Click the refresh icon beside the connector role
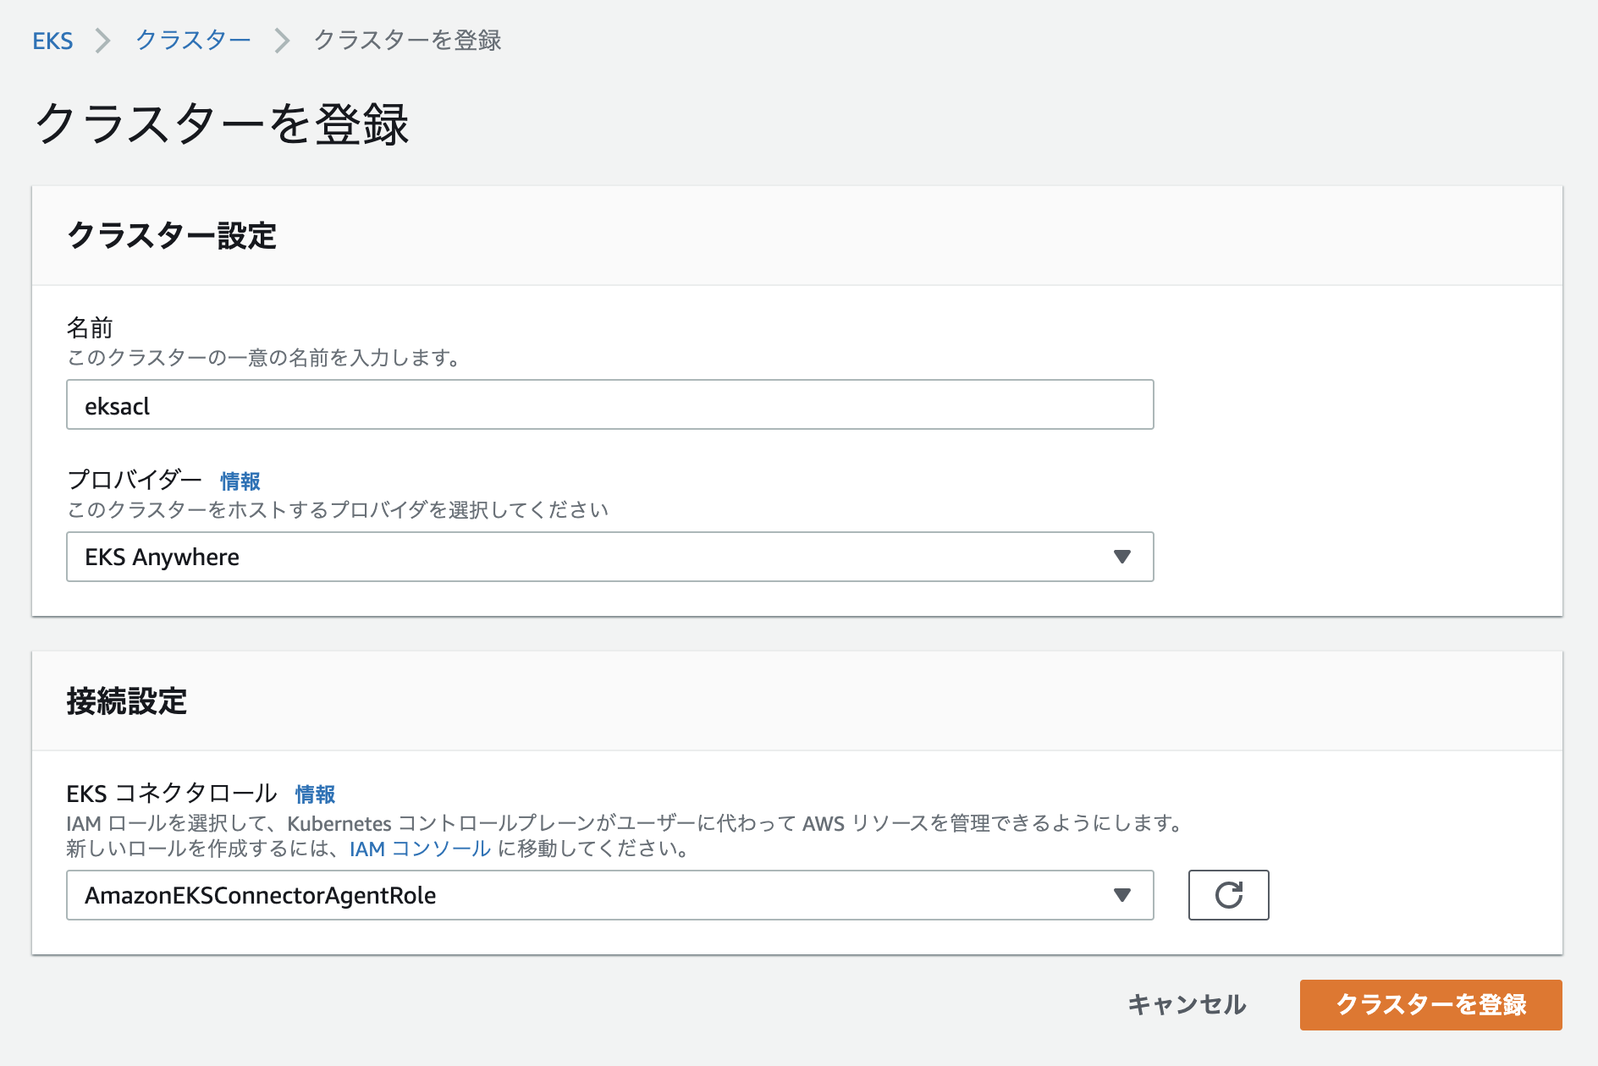 click(x=1228, y=895)
